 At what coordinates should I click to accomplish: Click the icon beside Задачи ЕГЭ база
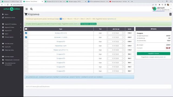3,27
